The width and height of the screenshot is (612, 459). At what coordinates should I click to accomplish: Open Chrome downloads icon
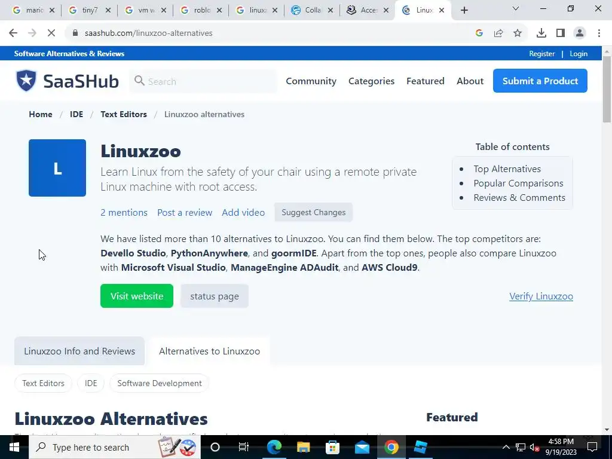(541, 33)
